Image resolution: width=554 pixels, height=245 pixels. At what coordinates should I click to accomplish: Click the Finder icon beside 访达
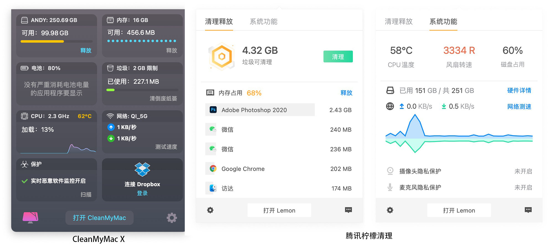213,188
